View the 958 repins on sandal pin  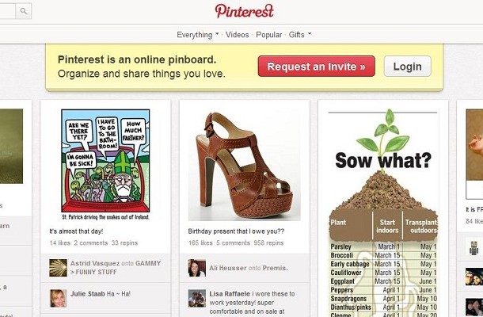[x=268, y=243]
